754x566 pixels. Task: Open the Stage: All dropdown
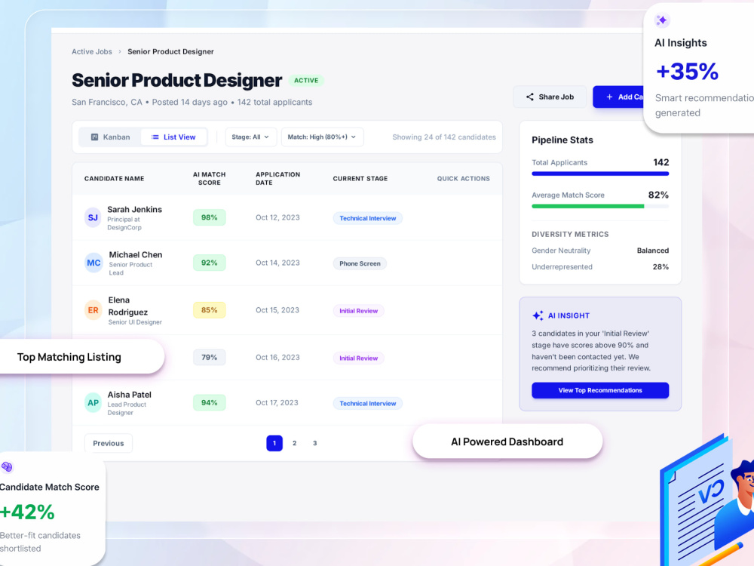click(250, 137)
